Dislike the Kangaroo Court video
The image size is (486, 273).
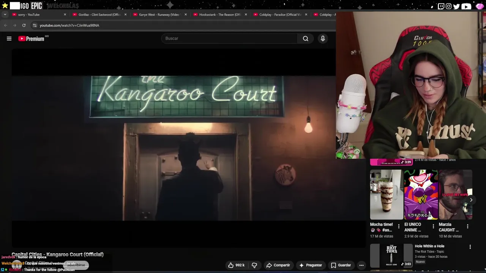pos(254,265)
